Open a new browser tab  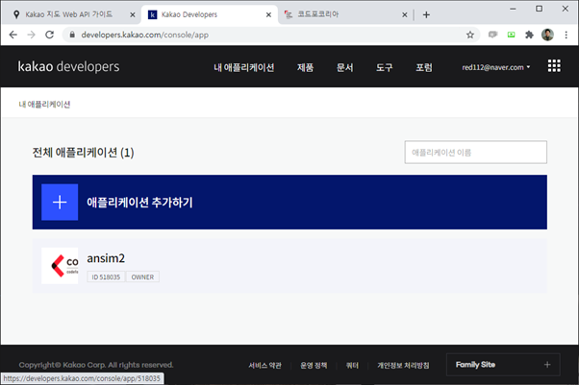[x=426, y=14]
